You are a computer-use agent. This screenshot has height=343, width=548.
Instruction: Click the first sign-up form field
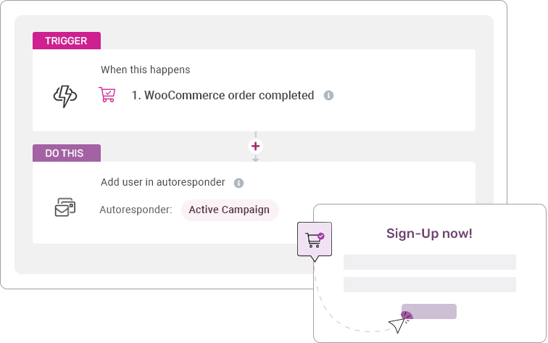coord(430,262)
